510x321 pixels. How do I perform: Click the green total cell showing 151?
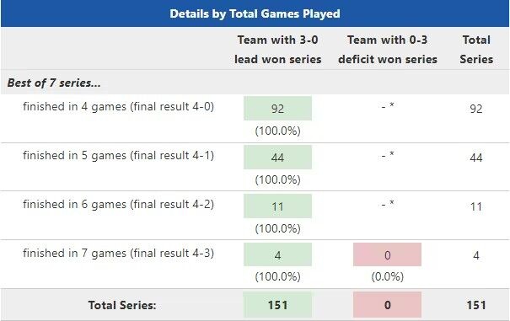pos(277,305)
